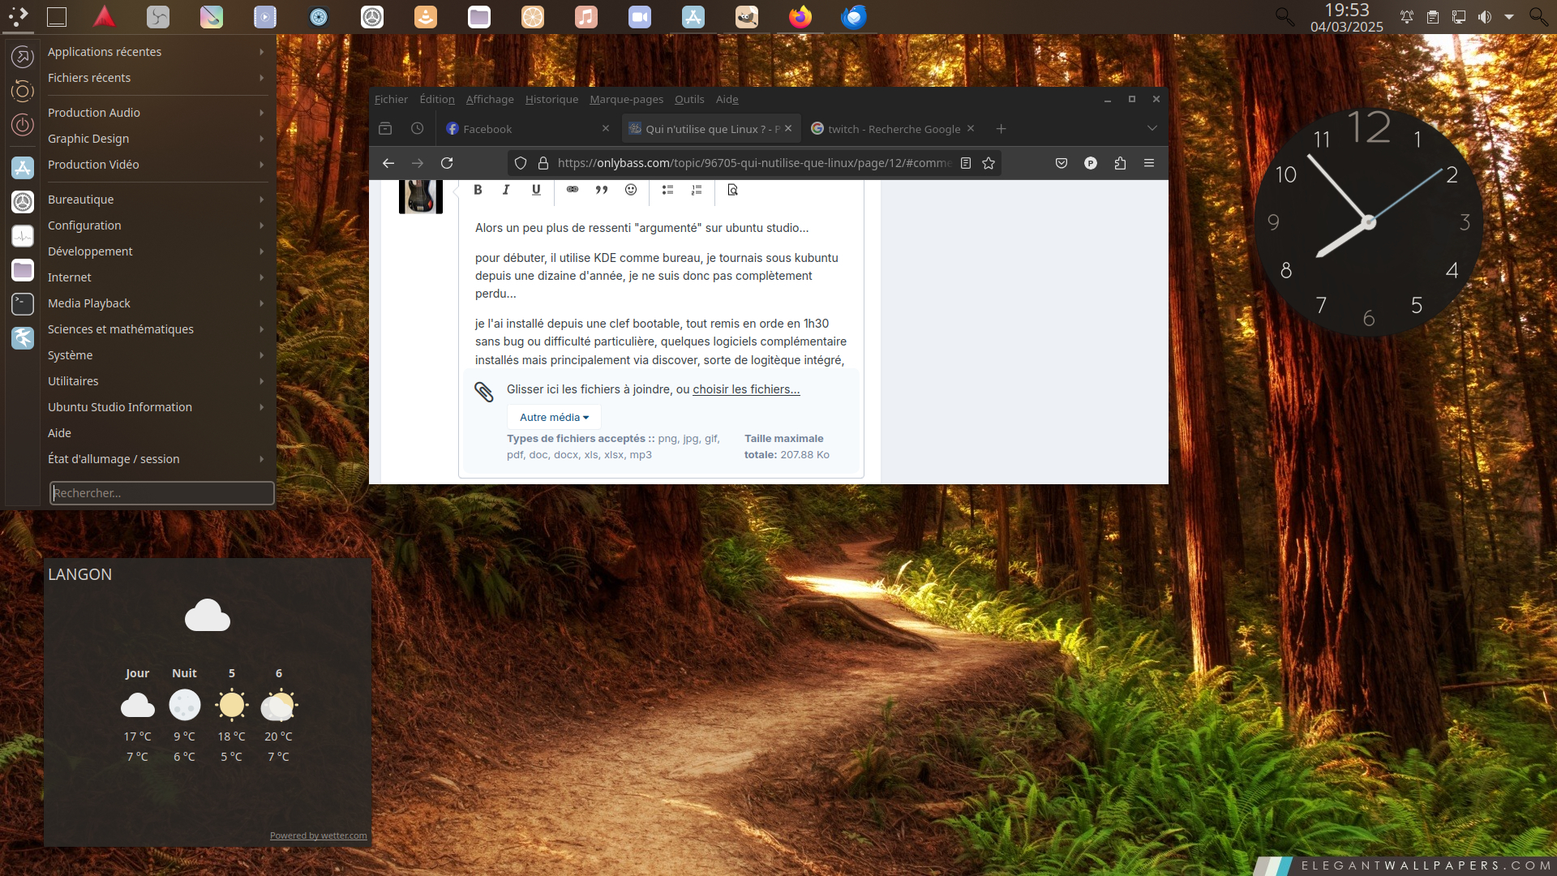The width and height of the screenshot is (1557, 876).
Task: Preview the post with magnifier icon
Action: point(732,190)
